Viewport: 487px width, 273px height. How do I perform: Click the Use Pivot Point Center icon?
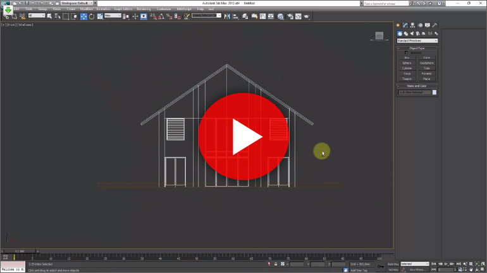126,16
